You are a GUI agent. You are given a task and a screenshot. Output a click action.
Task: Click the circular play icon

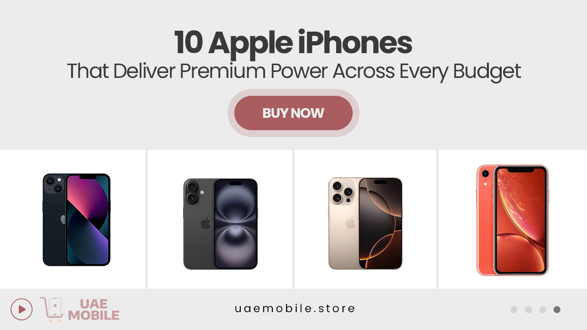point(22,309)
